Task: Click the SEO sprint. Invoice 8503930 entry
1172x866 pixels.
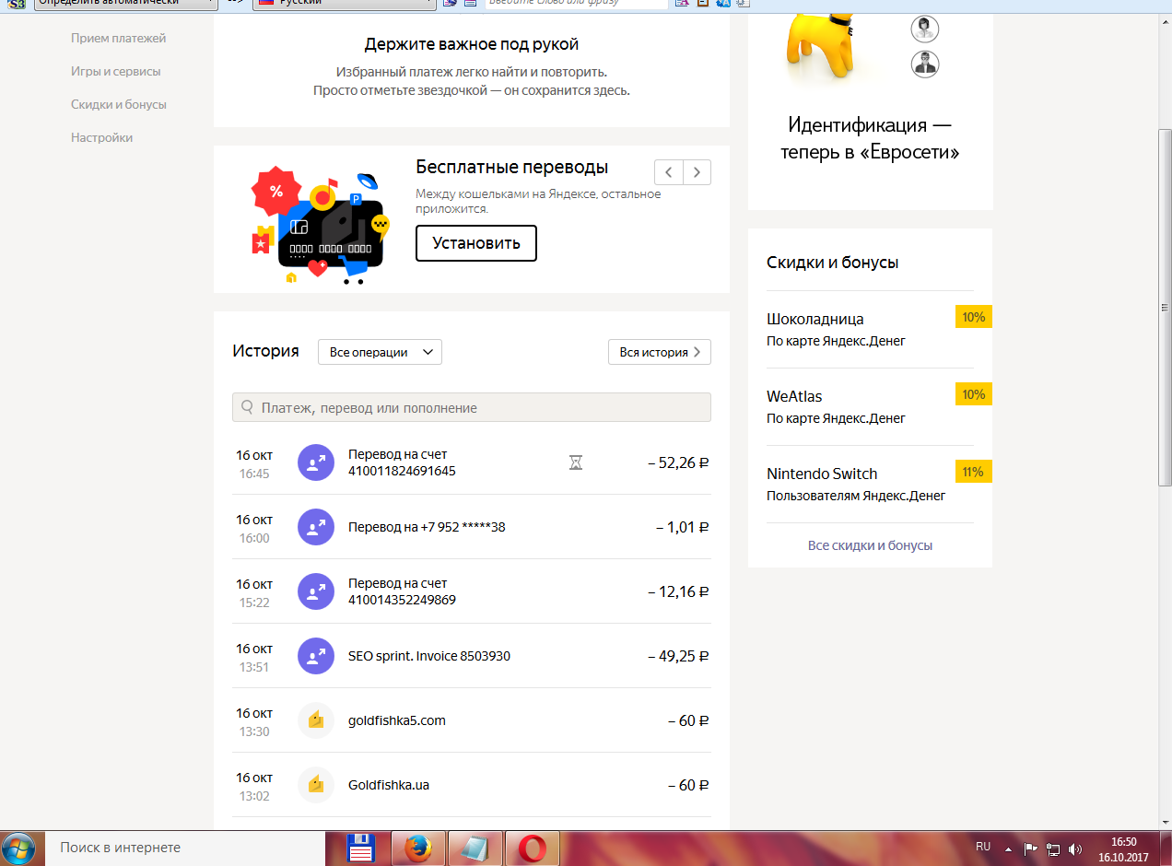Action: 429,656
